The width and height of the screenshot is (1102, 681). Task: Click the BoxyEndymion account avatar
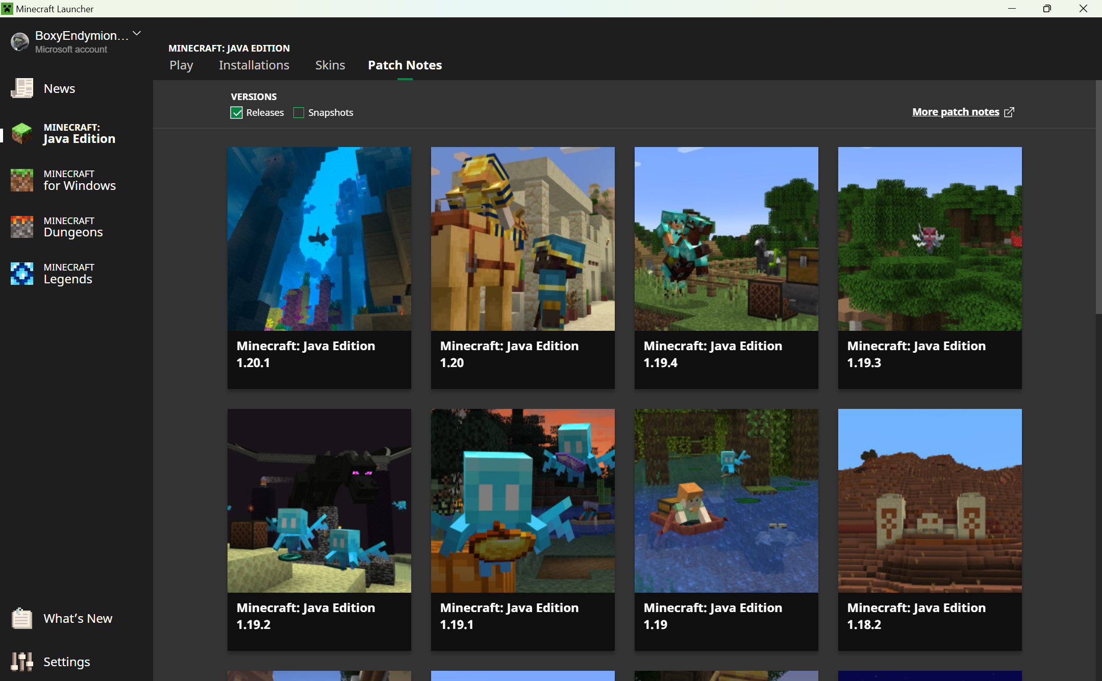[20, 42]
